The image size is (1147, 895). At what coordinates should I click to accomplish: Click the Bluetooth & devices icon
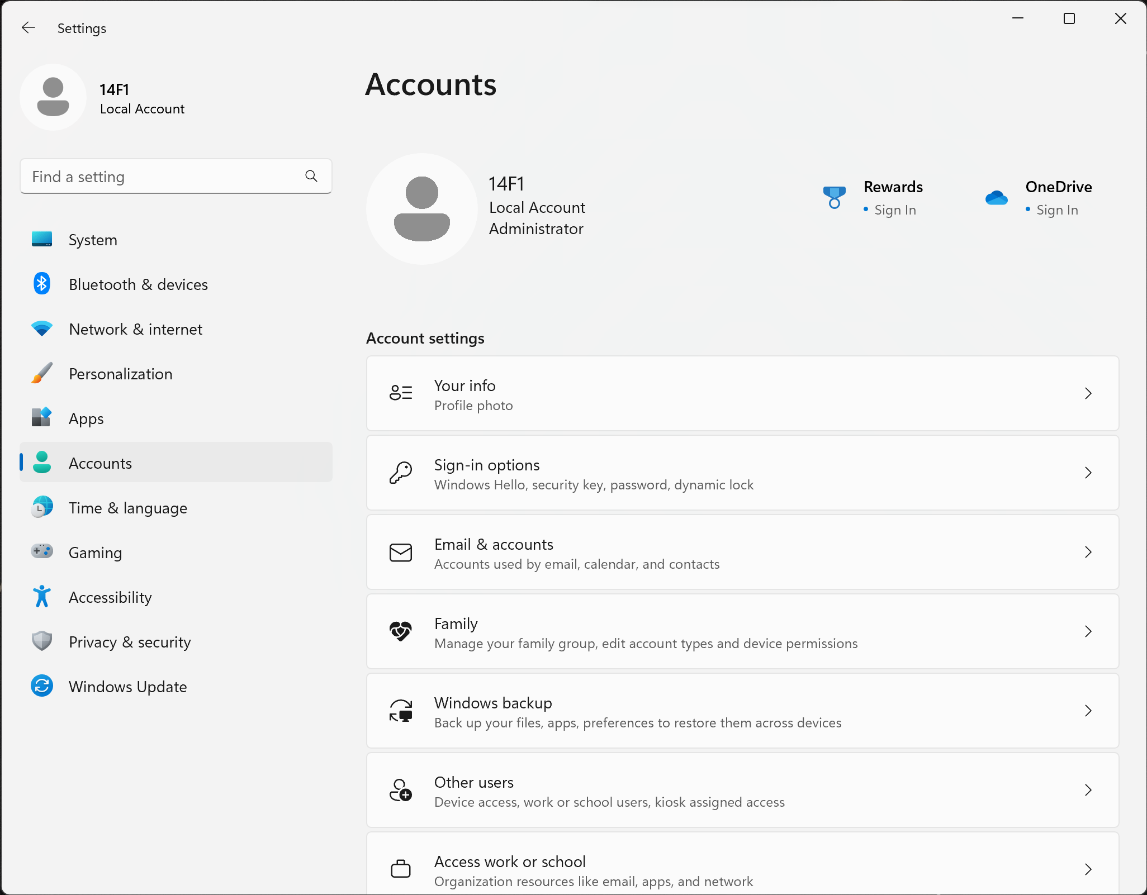42,284
